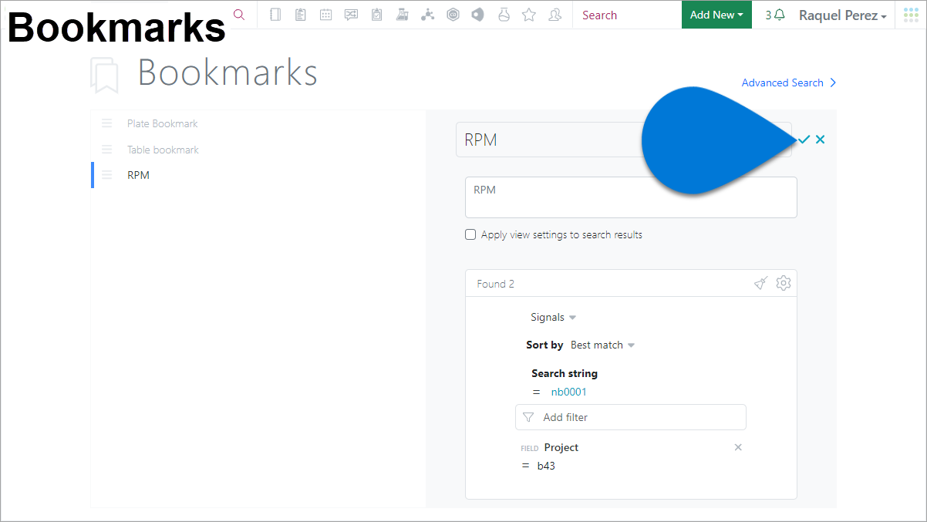927x522 pixels.
Task: Open the chat message icon in toolbar
Action: pos(352,15)
